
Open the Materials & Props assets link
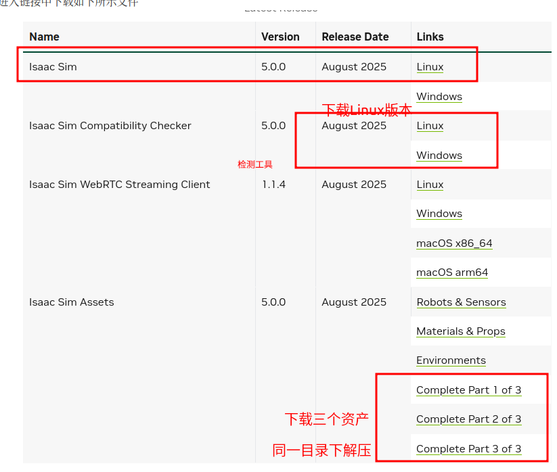[x=461, y=331]
